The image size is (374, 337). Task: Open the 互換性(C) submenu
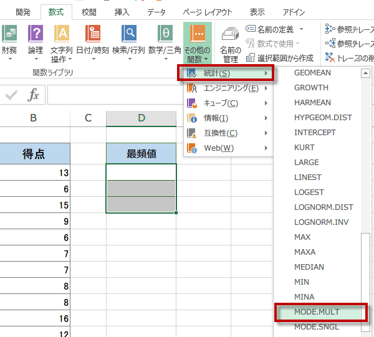[x=228, y=133]
